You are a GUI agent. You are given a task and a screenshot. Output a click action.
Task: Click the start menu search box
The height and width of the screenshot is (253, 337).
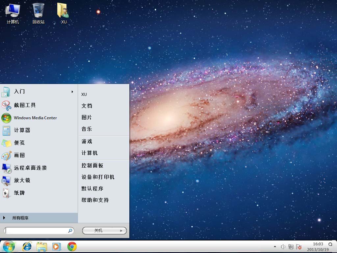[x=36, y=231]
